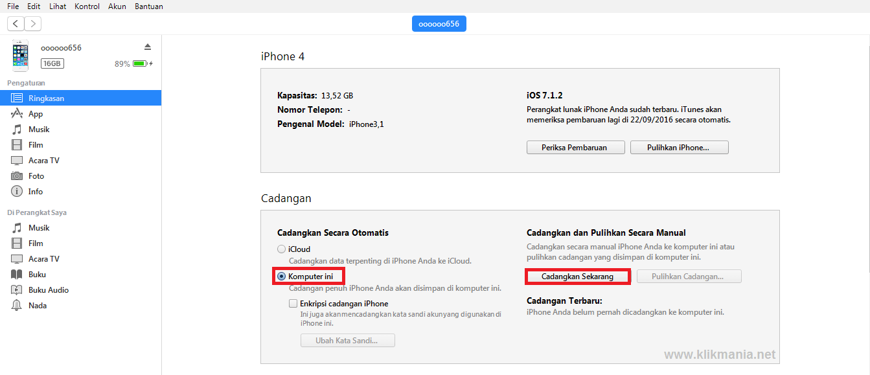Image resolution: width=870 pixels, height=375 pixels.
Task: Click the Cadangkan Sekarang button
Action: [577, 277]
